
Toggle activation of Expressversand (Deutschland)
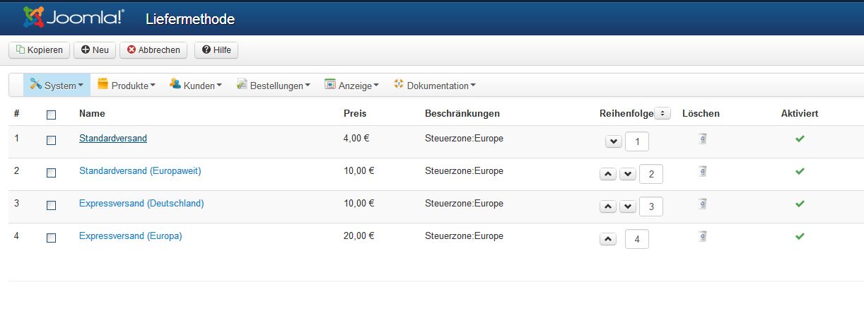(x=800, y=204)
